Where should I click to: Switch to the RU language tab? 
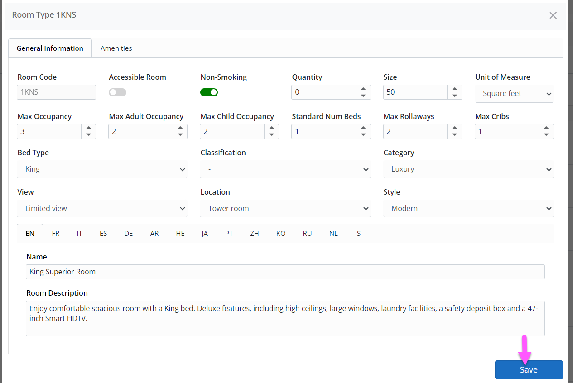pos(308,234)
